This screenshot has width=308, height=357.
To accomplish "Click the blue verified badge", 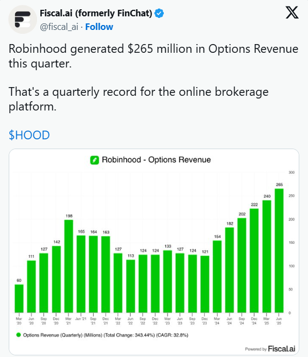I will pyautogui.click(x=159, y=13).
